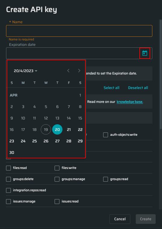
Task: Go to next month arrow
Action: click(79, 71)
